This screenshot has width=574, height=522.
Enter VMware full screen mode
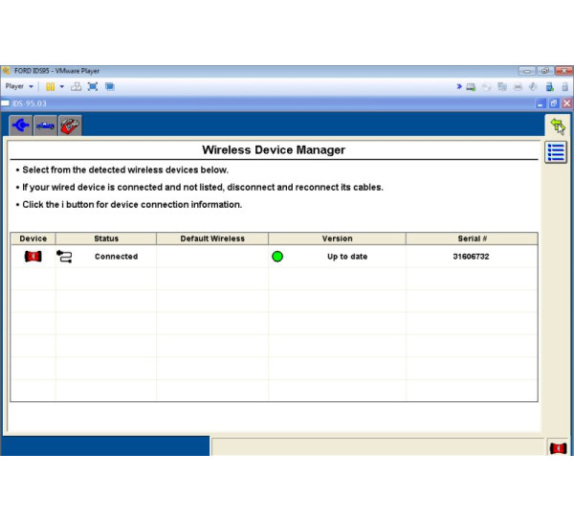pyautogui.click(x=93, y=86)
